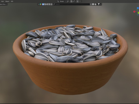This screenshot has height=104, width=139.
Task: Select the globe-shaped asset type icon
Action: tap(45, 4)
